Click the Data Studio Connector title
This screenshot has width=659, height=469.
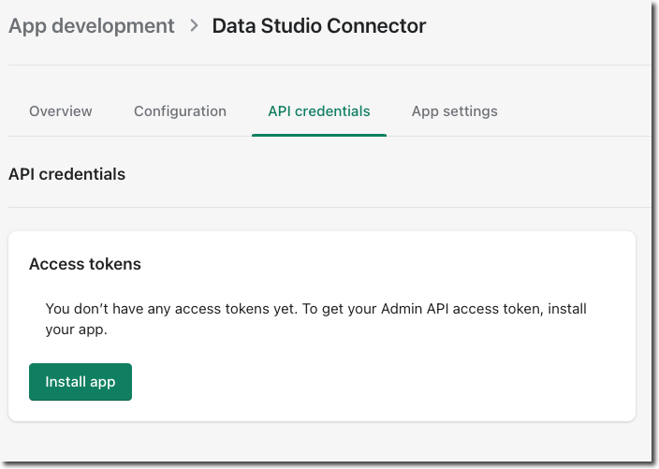point(319,26)
